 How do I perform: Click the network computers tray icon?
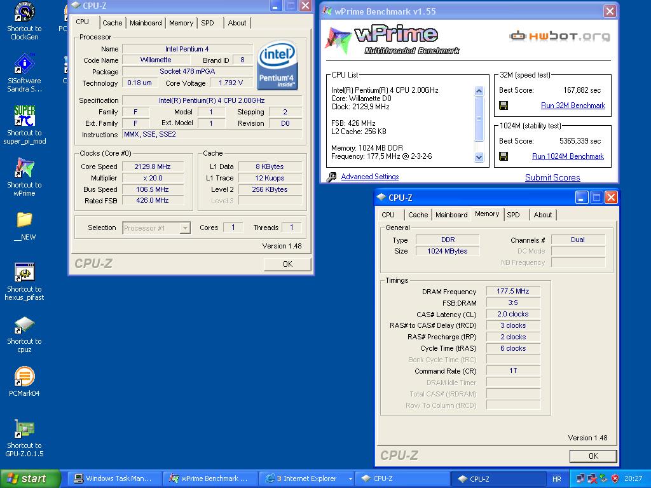coord(580,478)
